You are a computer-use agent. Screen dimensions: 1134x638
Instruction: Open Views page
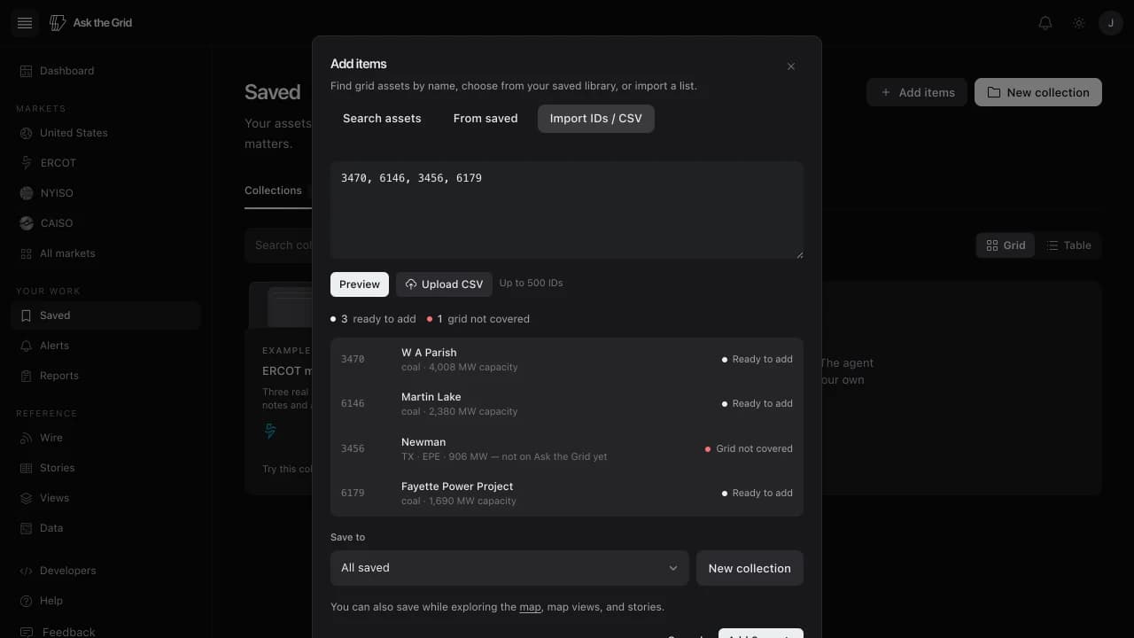pos(106,498)
